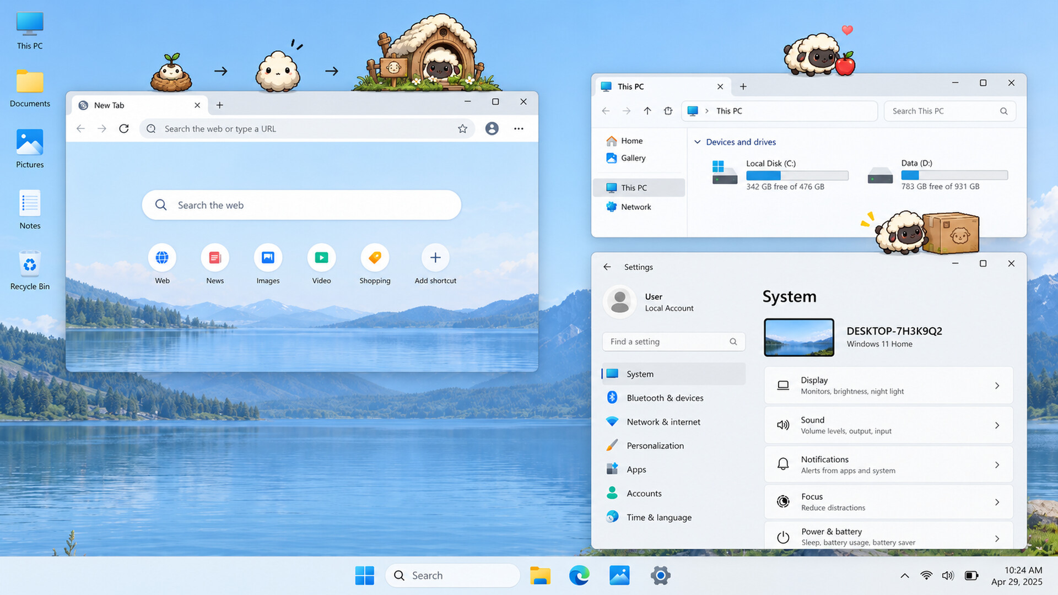Expand the Focus settings row
This screenshot has width=1058, height=595.
888,502
